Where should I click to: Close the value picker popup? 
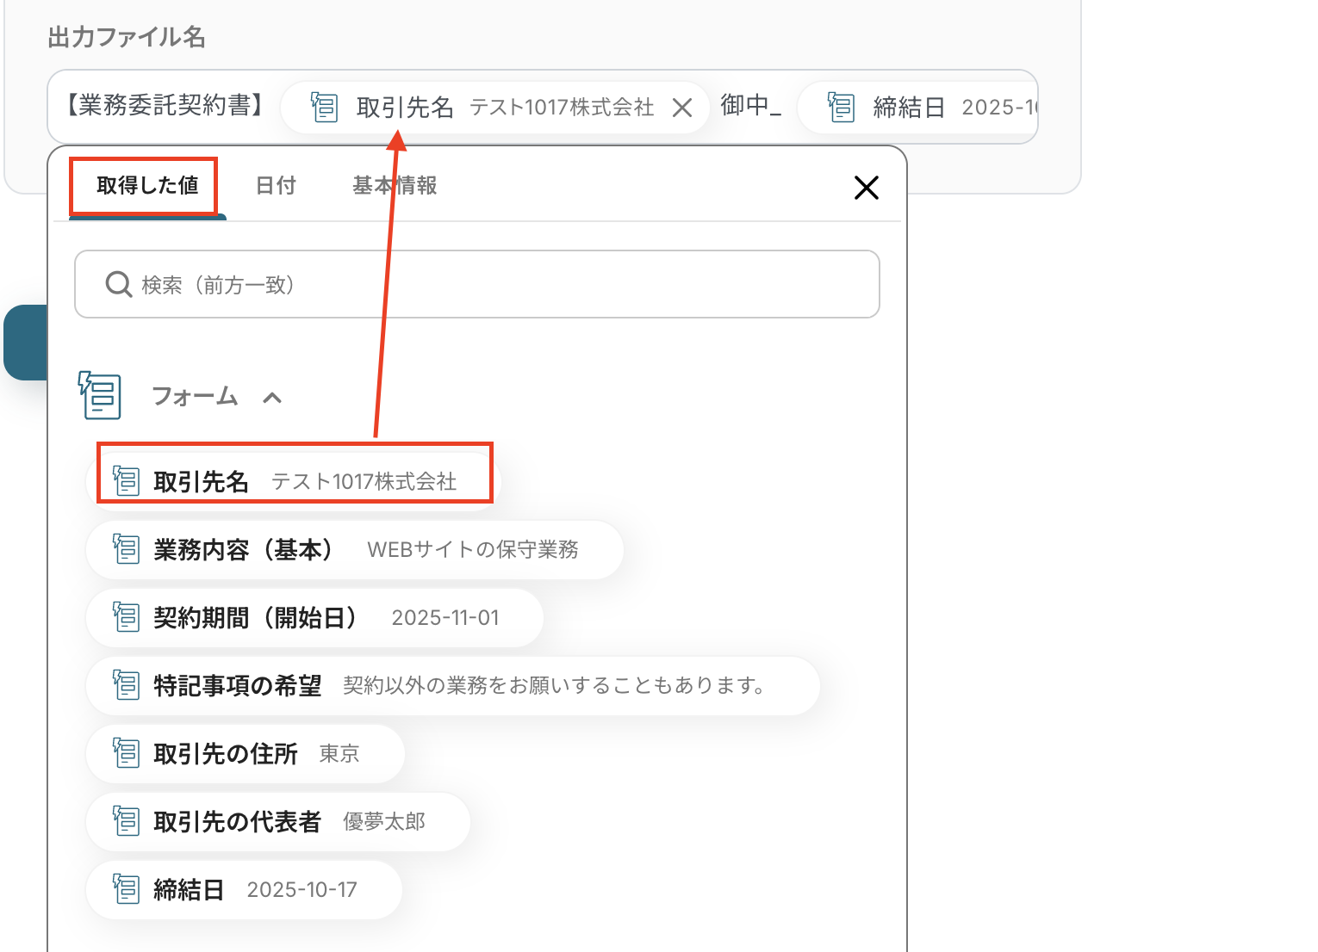click(866, 188)
